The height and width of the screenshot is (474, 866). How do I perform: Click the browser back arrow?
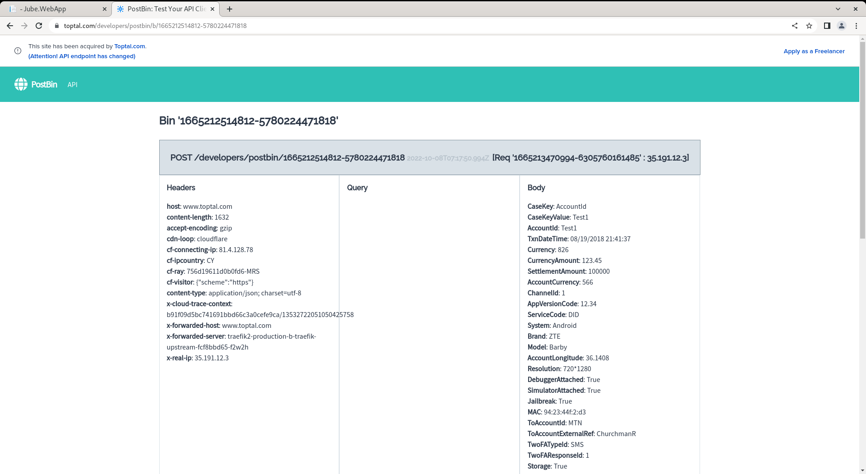10,26
